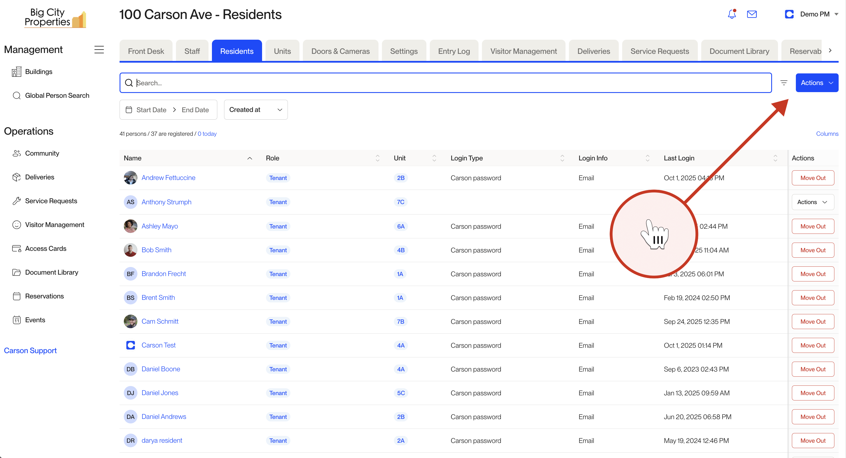Click Move Out for Bob Smith
The width and height of the screenshot is (846, 458).
[813, 250]
